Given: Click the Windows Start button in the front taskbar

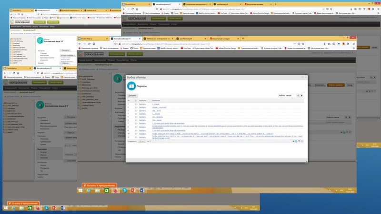Looking at the screenshot, I should (81, 190).
